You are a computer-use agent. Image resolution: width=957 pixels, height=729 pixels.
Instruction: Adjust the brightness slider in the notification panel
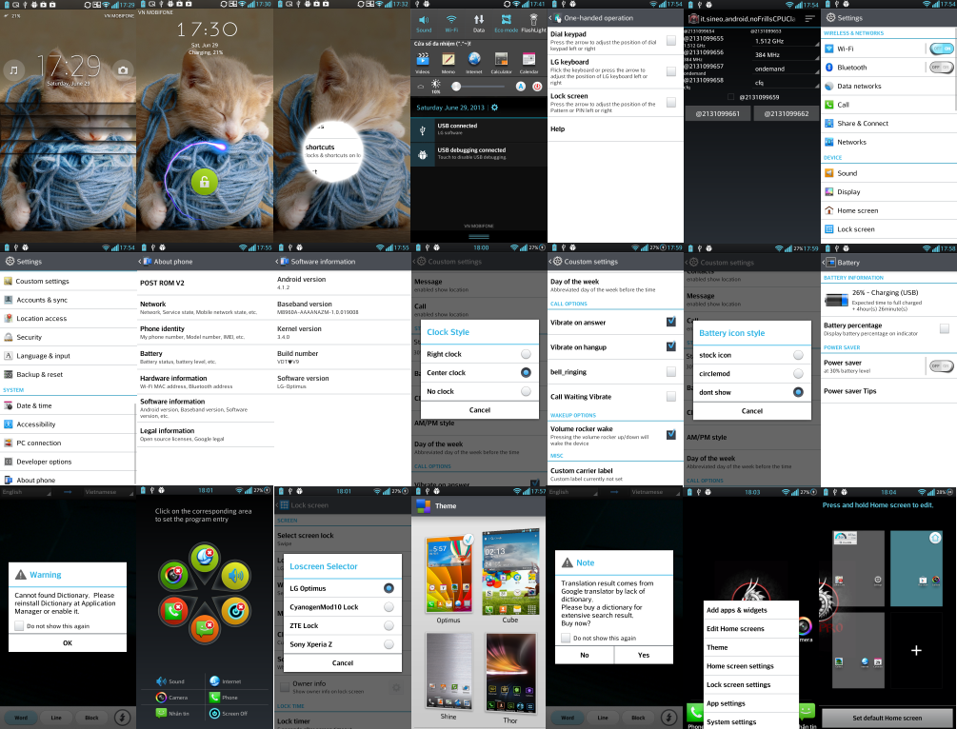tap(479, 87)
